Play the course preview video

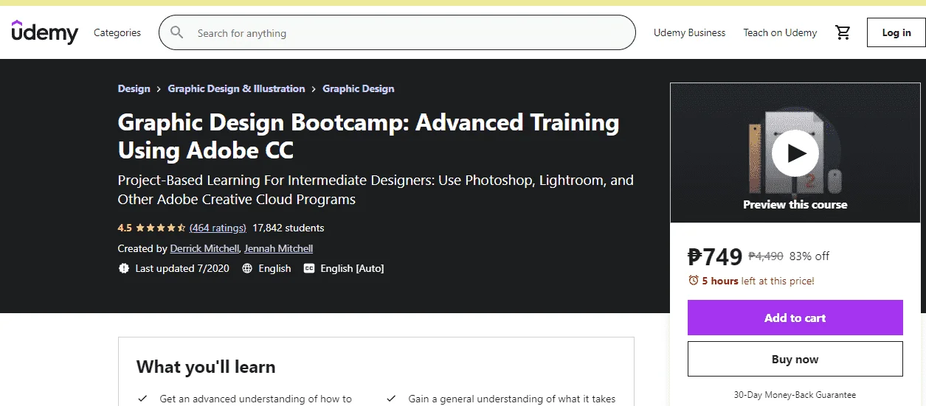pyautogui.click(x=795, y=153)
